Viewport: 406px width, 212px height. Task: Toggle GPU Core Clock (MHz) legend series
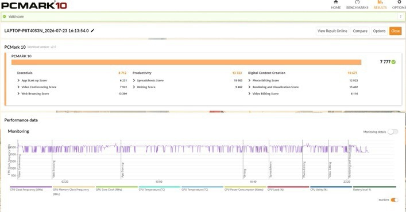coord(117,189)
